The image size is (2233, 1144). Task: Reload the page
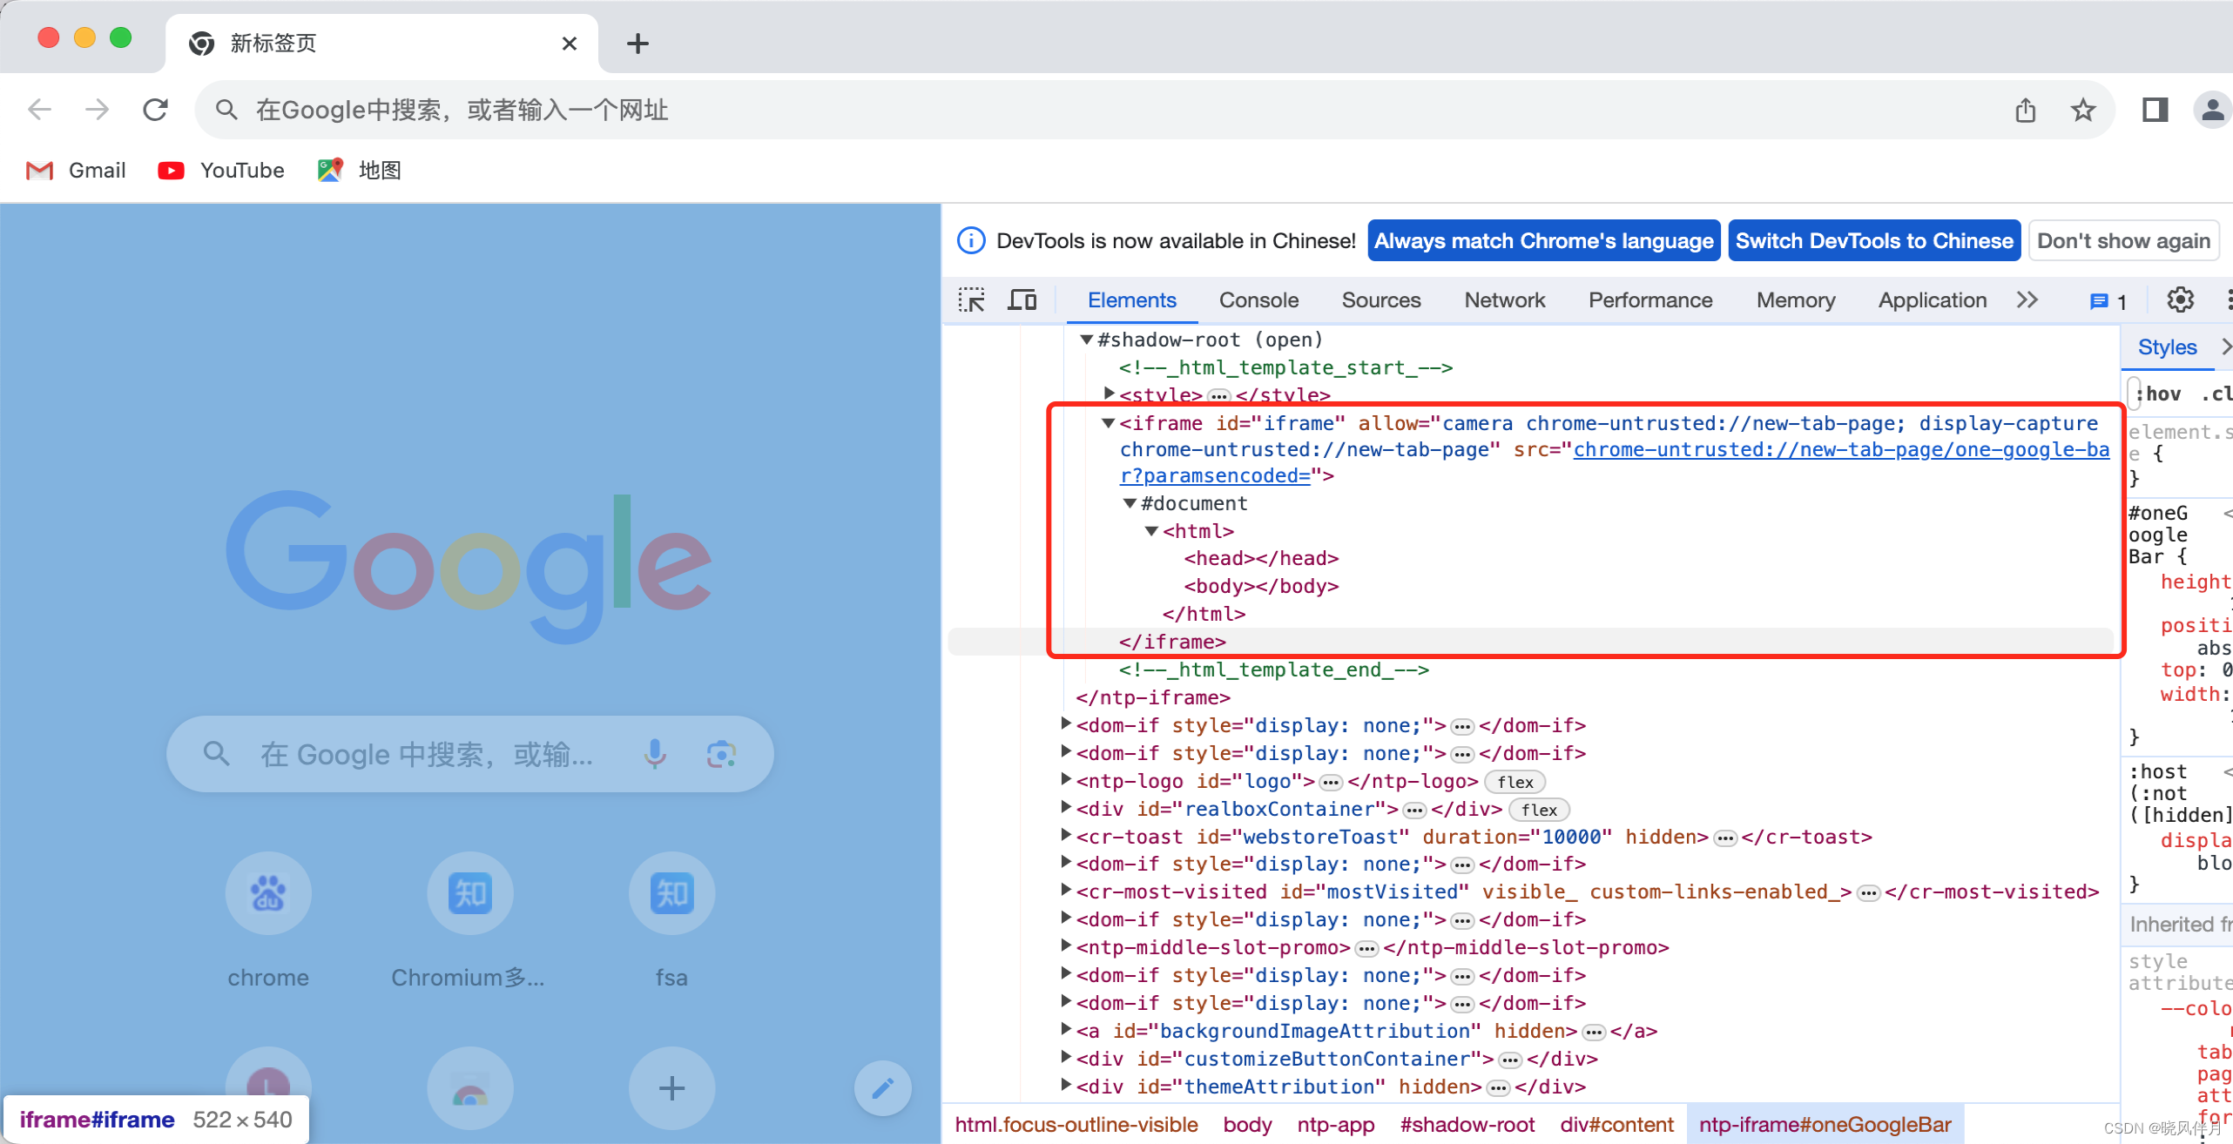pos(155,110)
